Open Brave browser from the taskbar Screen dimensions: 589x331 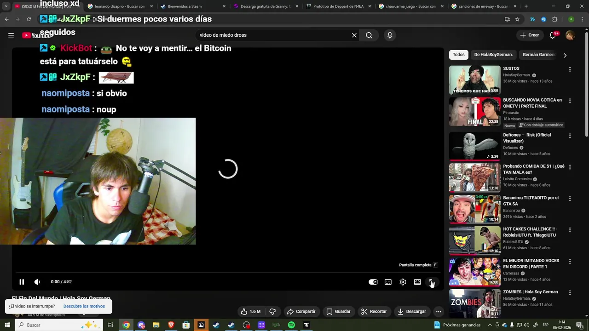click(171, 325)
